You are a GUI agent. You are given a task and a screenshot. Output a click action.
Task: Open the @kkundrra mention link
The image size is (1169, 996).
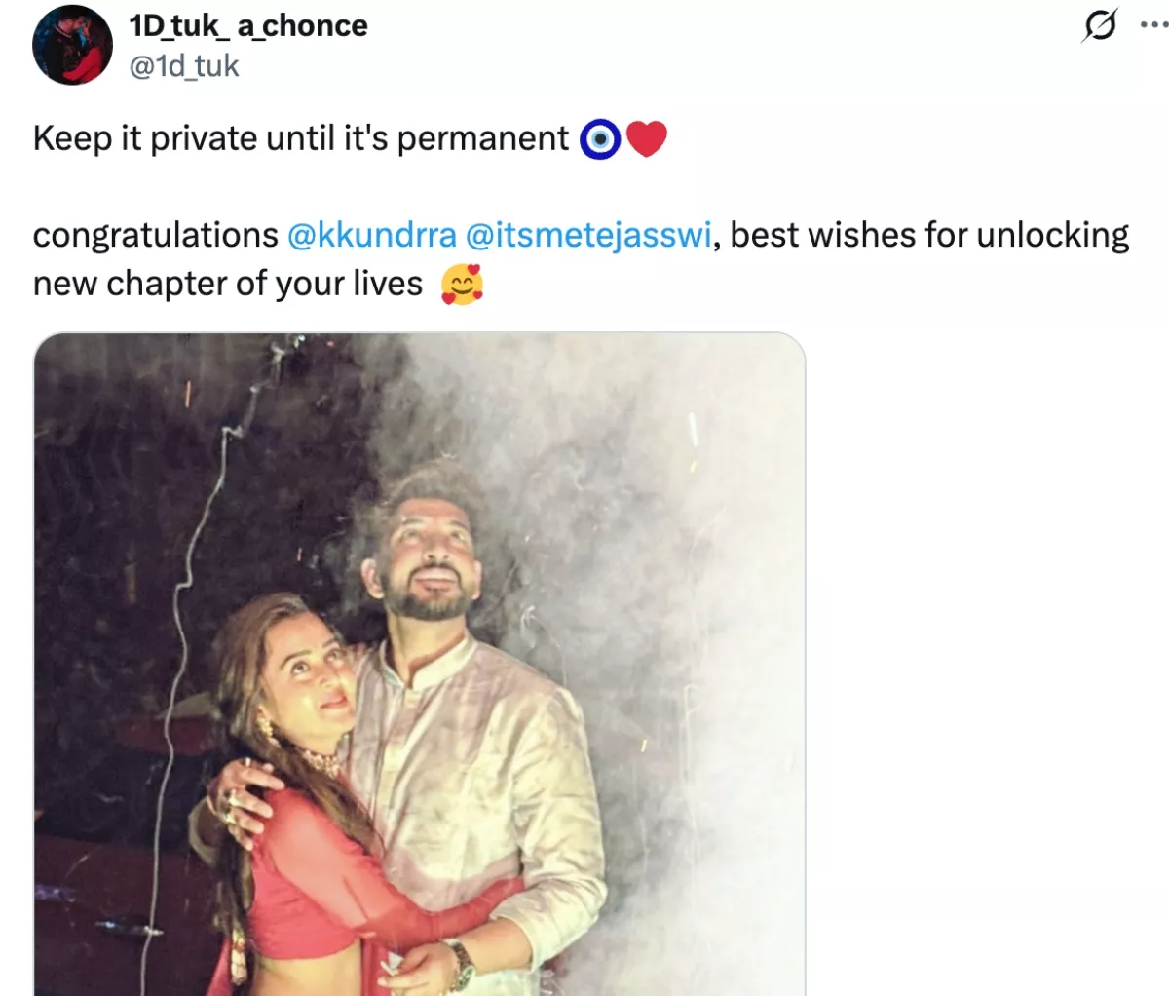[x=372, y=236]
